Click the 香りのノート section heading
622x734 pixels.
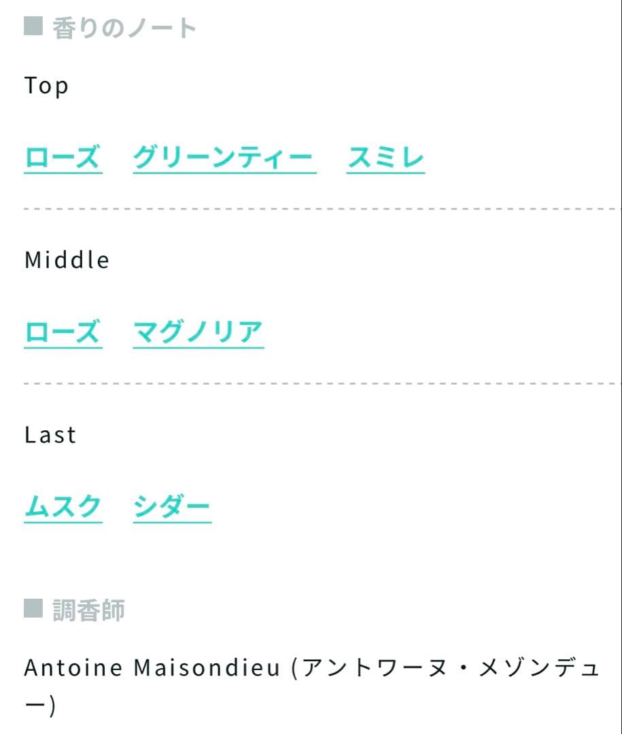pos(124,28)
